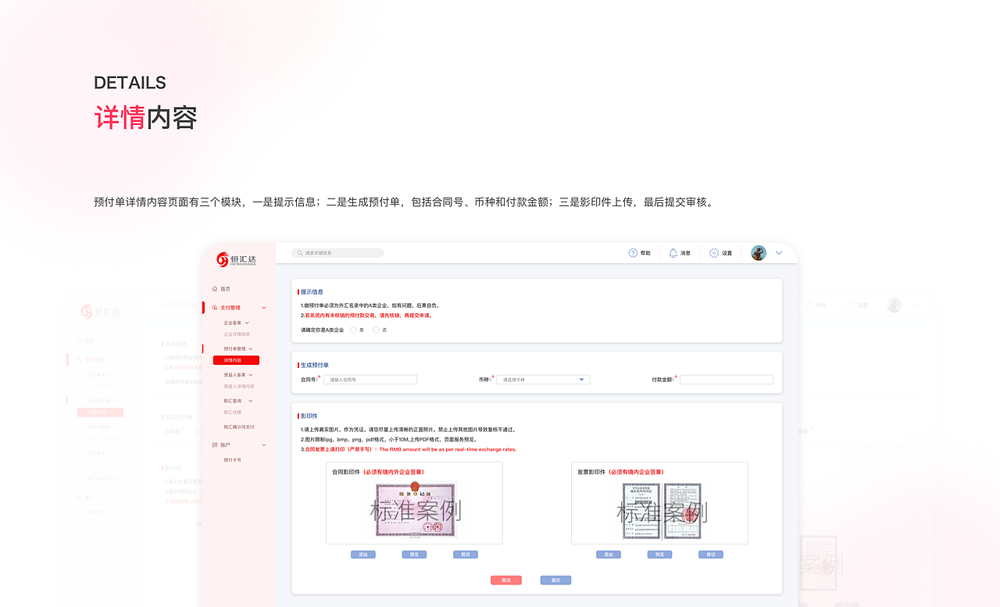Select the 是 radio button for A类企业
Screen dimensions: 1000x607
pyautogui.click(x=353, y=330)
